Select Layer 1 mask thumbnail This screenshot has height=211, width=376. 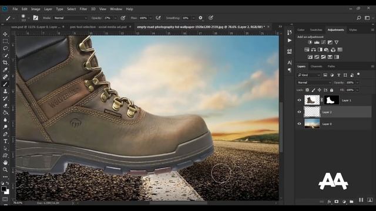tap(331, 100)
